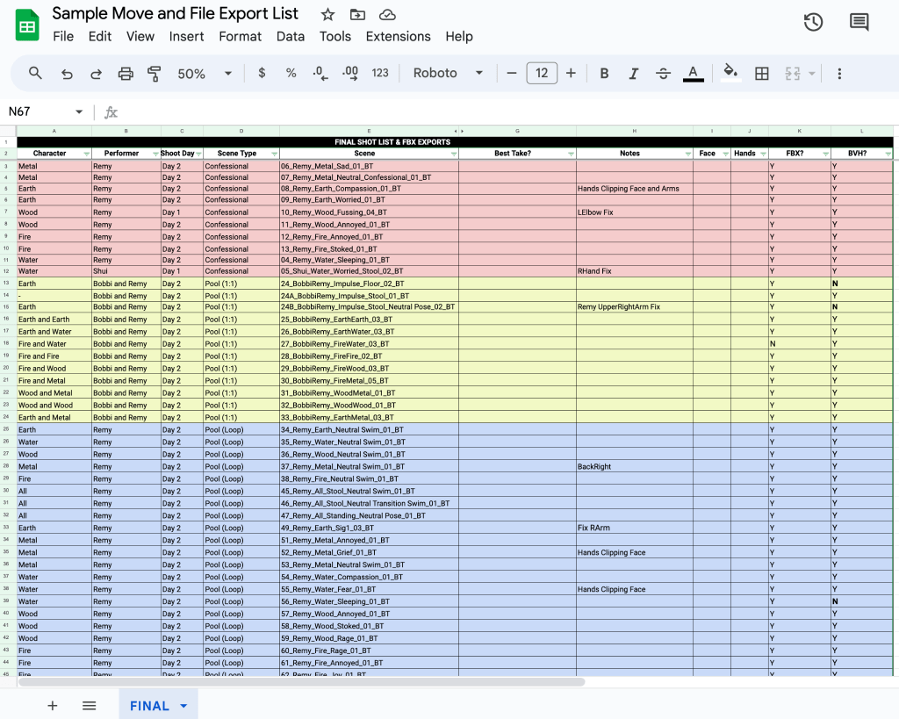899x719 pixels.
Task: Click the undo arrow icon
Action: 67,74
